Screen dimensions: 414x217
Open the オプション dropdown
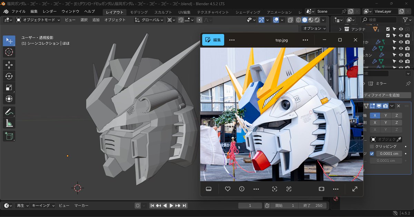[314, 29]
